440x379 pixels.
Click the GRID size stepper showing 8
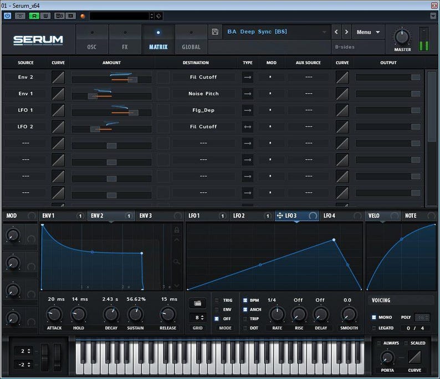[197, 317]
